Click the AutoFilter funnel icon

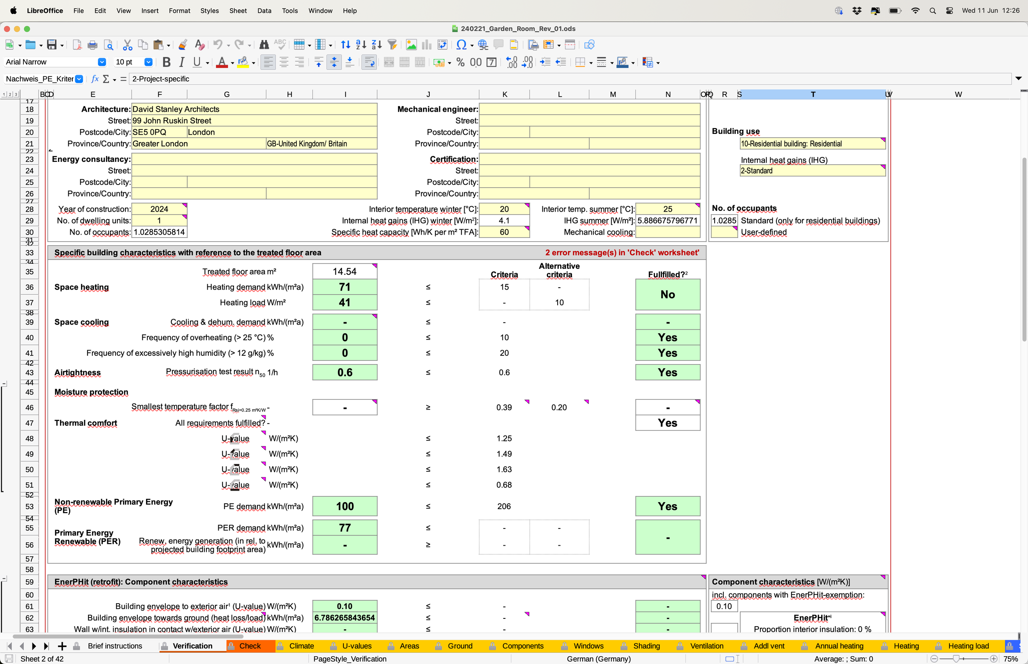coord(392,45)
